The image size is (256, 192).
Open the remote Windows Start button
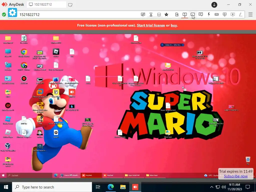3,175
